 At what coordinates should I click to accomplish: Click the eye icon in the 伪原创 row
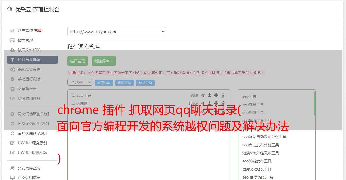(203, 103)
